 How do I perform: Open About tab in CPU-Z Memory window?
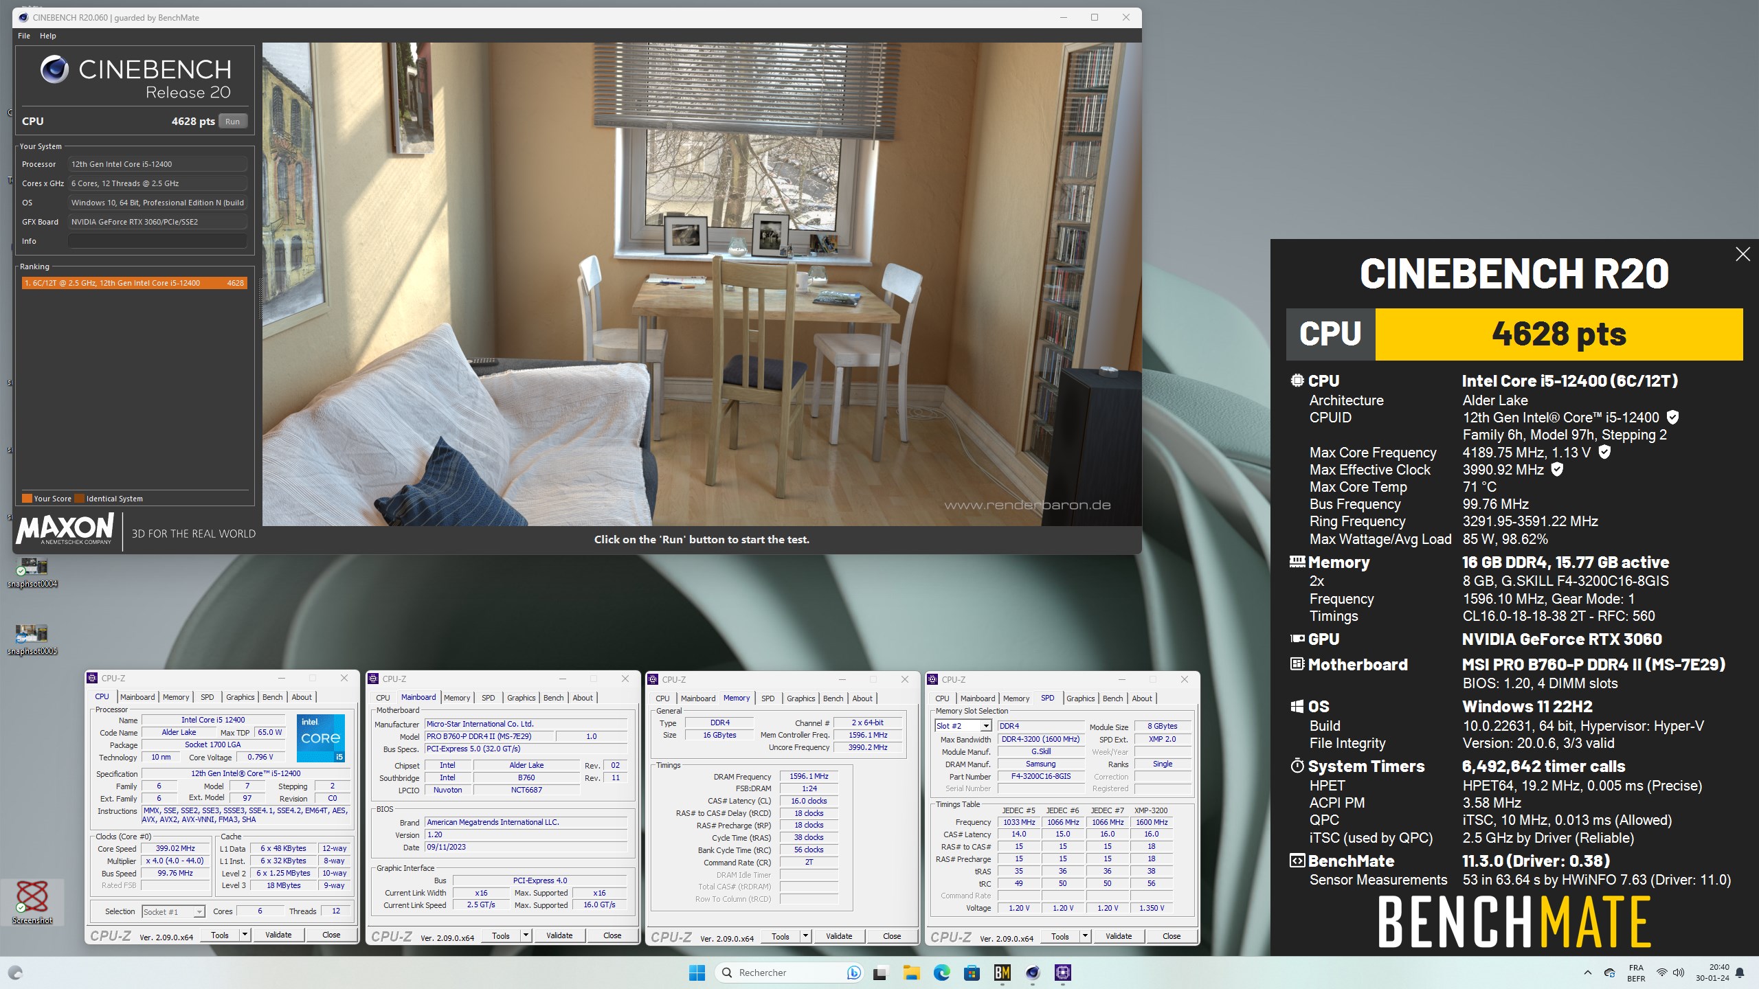click(862, 698)
